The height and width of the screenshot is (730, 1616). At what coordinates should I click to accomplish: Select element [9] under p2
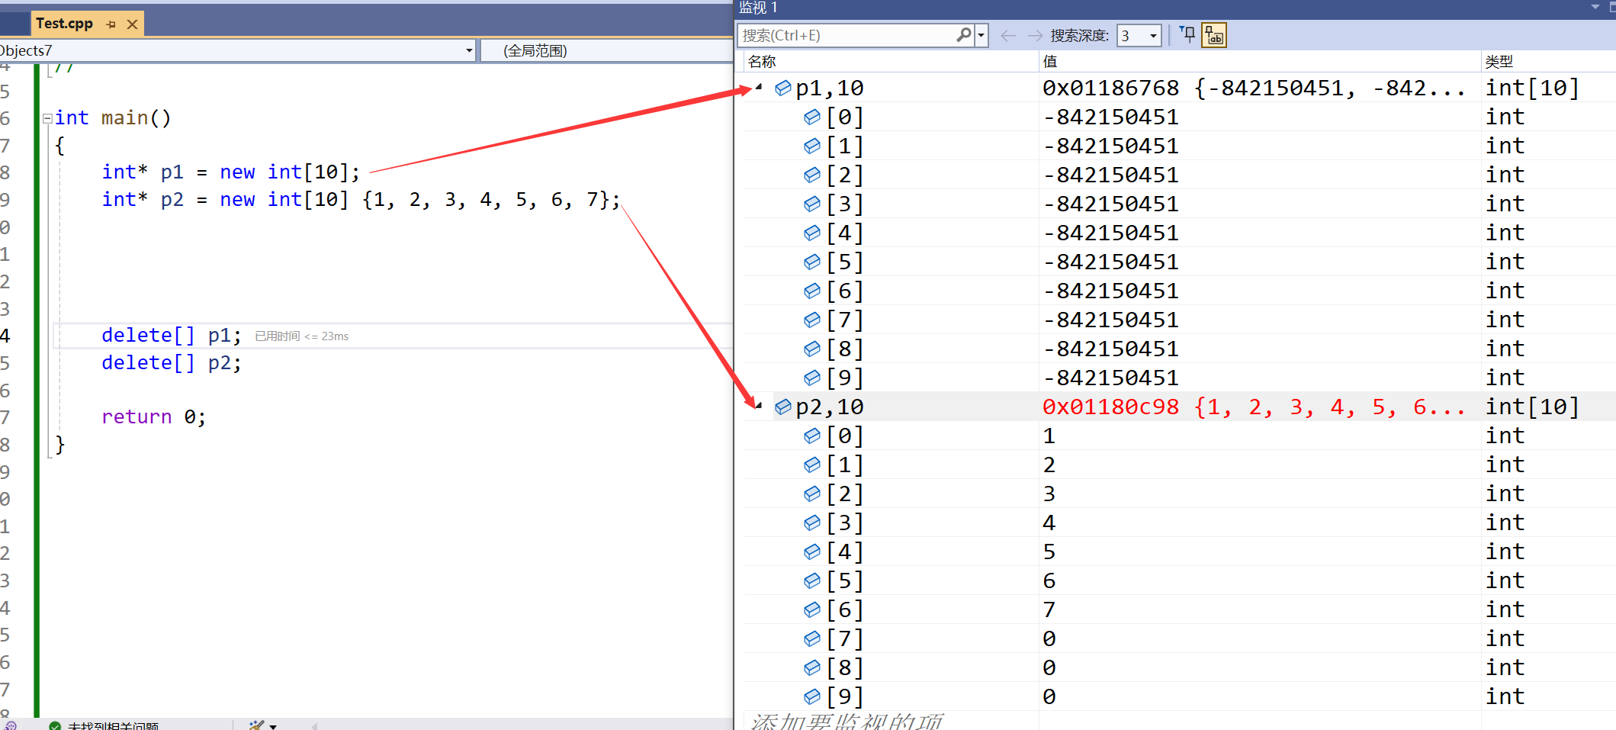845,697
